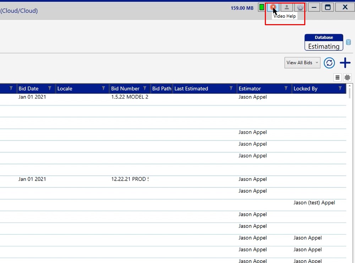Click the user profile icon

coord(287,7)
